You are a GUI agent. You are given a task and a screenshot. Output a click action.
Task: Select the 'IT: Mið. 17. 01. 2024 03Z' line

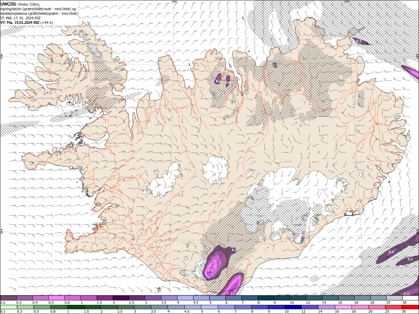tap(21, 18)
